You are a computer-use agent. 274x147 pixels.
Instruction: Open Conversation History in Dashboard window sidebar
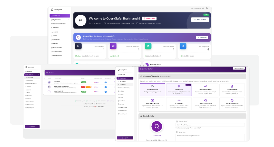[x=60, y=24]
